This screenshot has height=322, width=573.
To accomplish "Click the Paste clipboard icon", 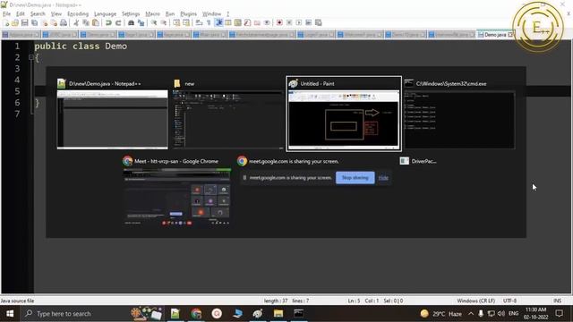I will 96,23.
